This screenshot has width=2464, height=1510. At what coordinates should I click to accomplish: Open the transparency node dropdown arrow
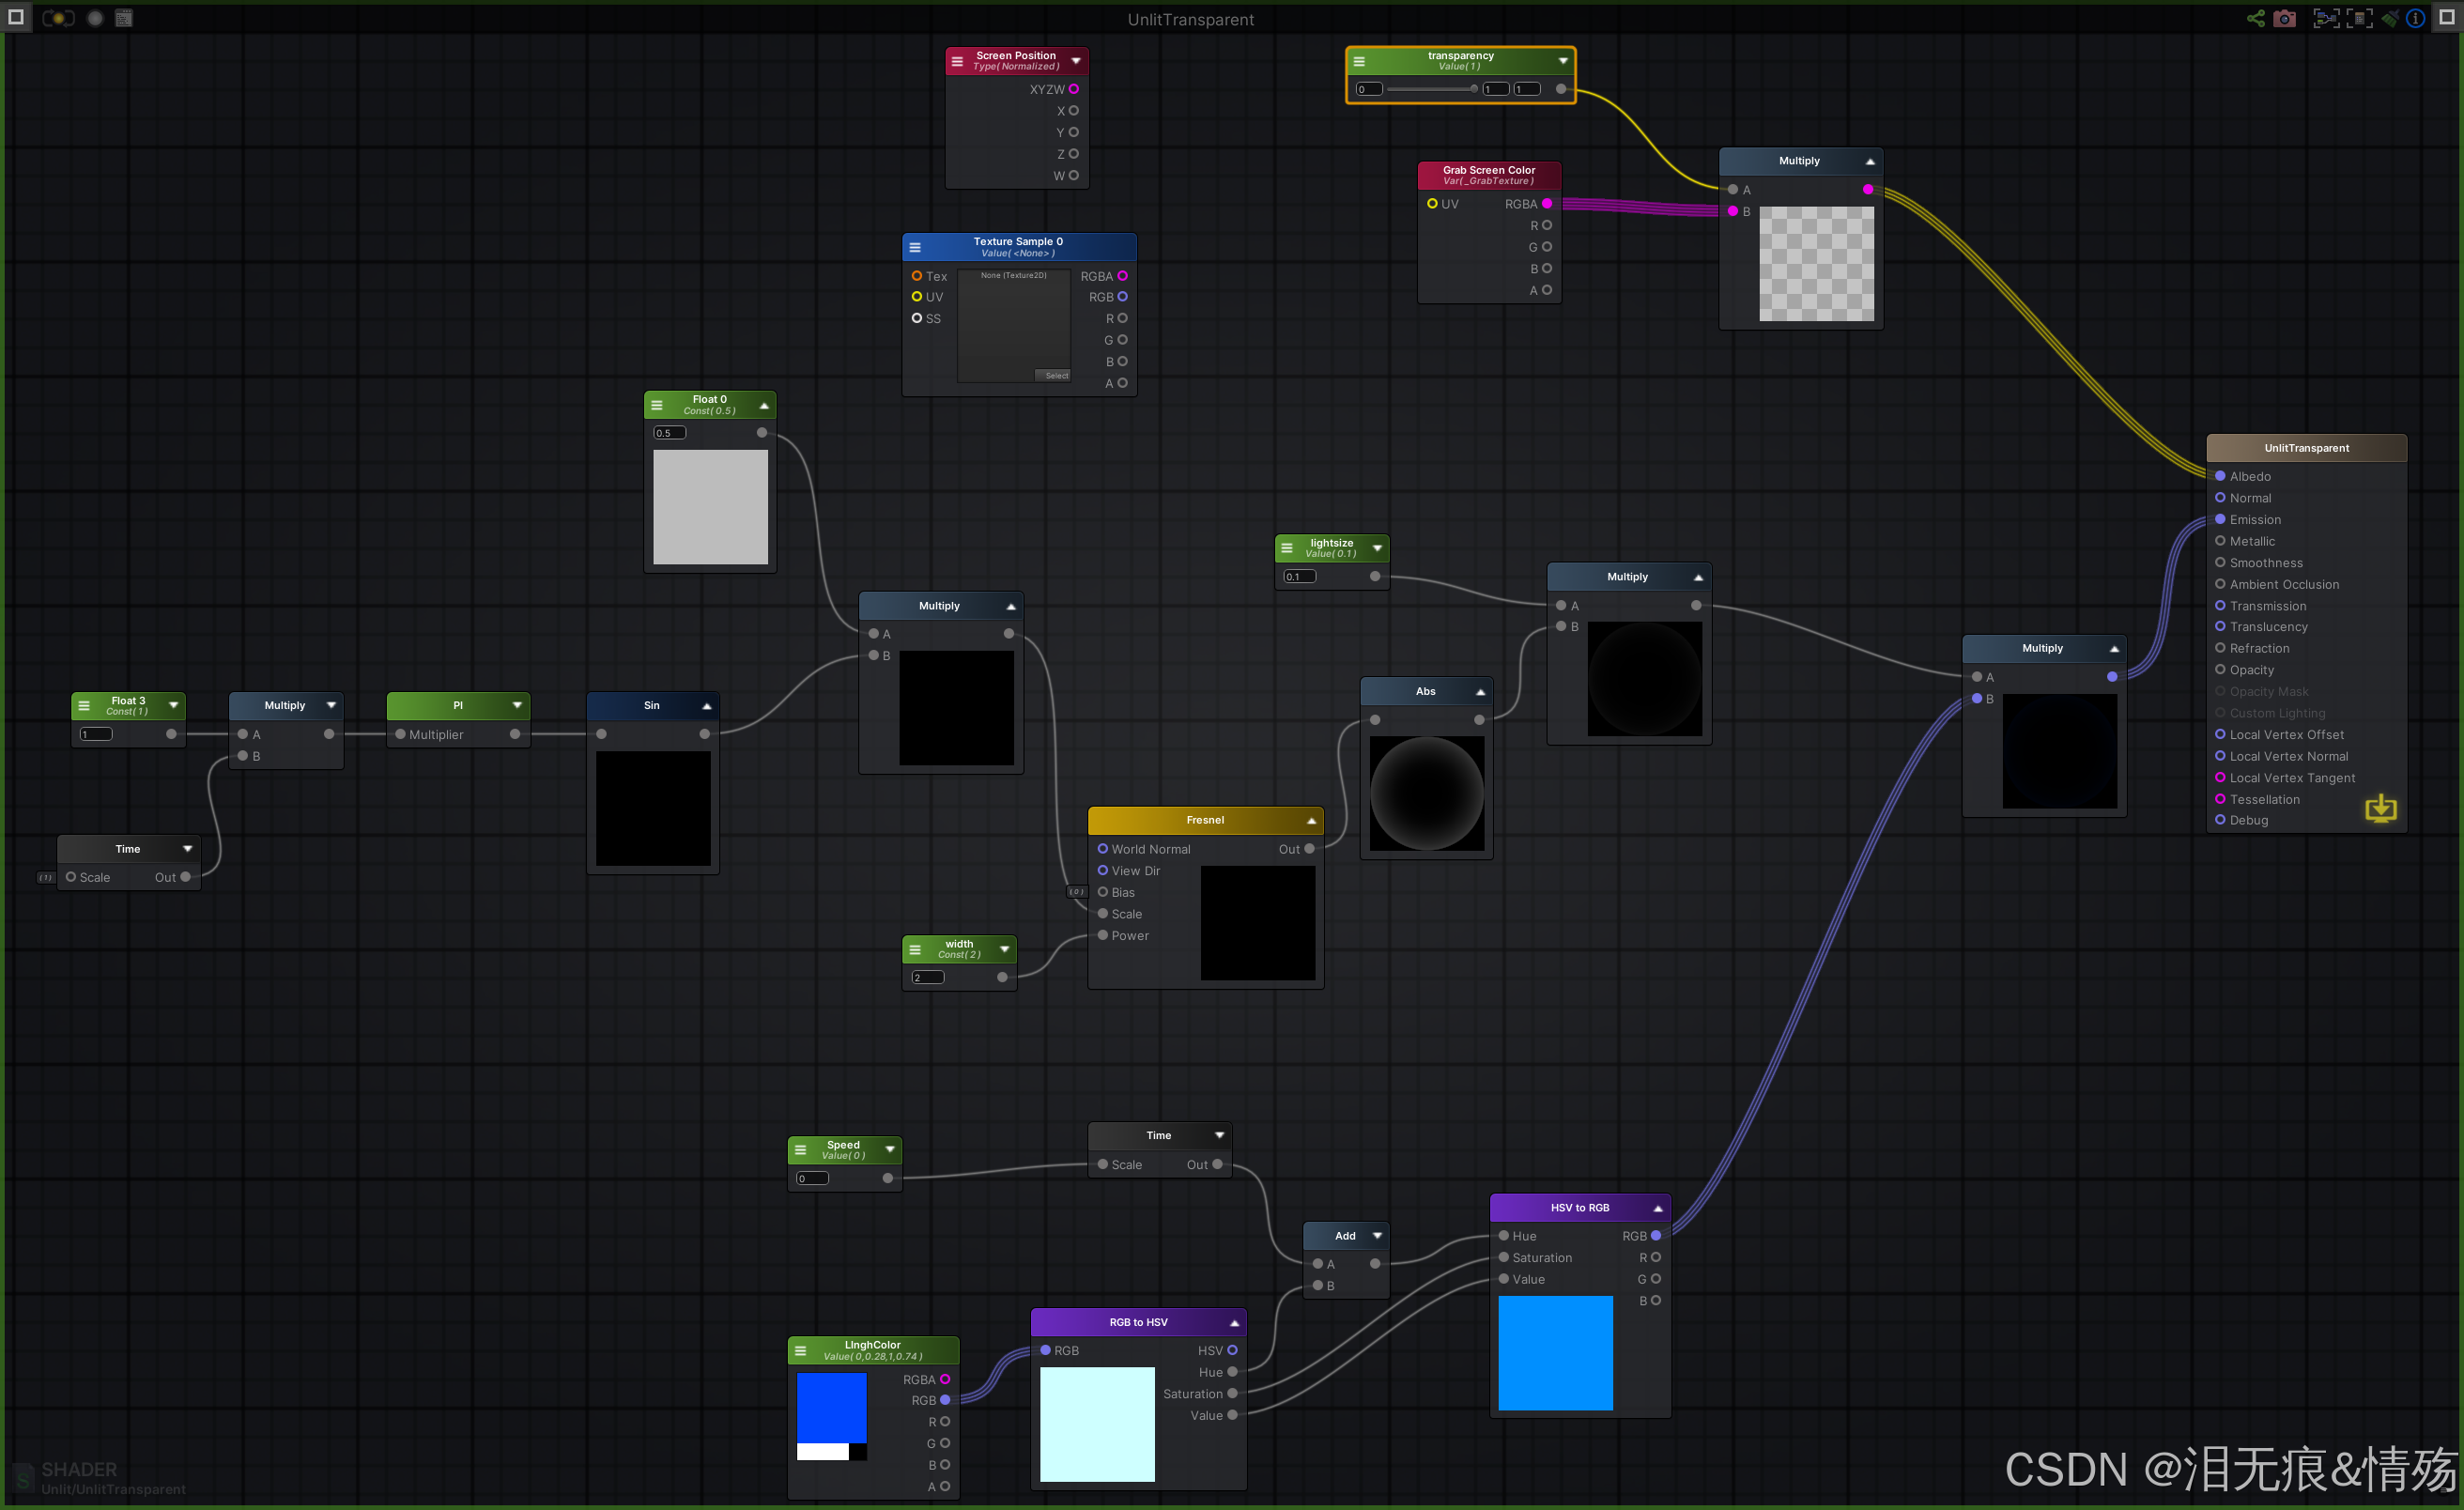[x=1562, y=61]
